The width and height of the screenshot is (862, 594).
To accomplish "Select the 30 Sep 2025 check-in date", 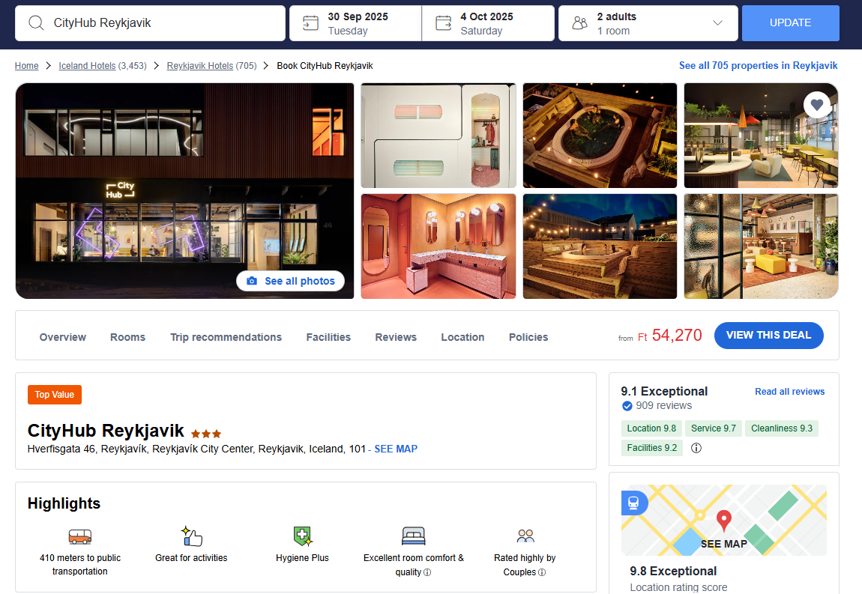I will (x=356, y=23).
